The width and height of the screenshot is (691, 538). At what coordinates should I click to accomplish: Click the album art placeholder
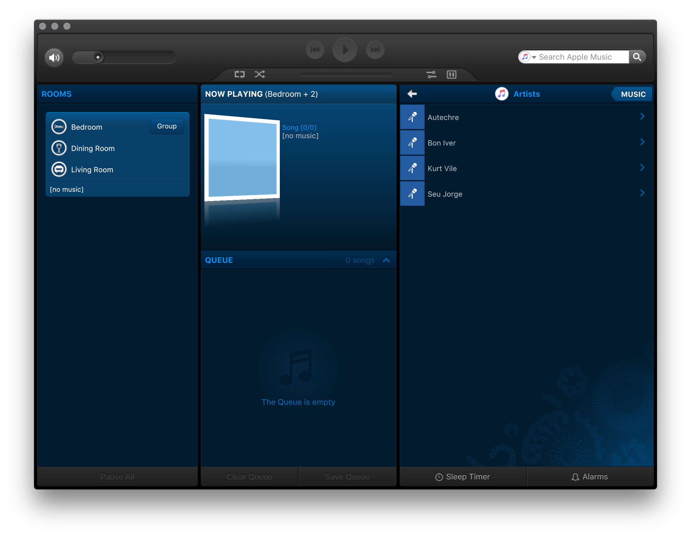[242, 158]
